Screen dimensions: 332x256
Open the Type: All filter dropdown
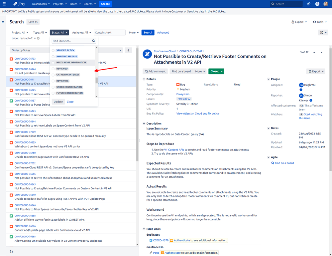[x=40, y=32]
